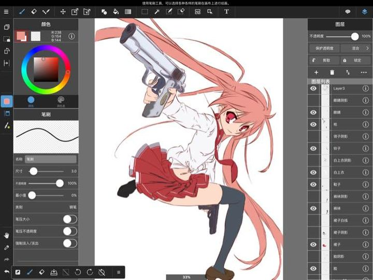The image size is (373, 280).
Task: Switch to the palette tab
Action: coord(61,102)
